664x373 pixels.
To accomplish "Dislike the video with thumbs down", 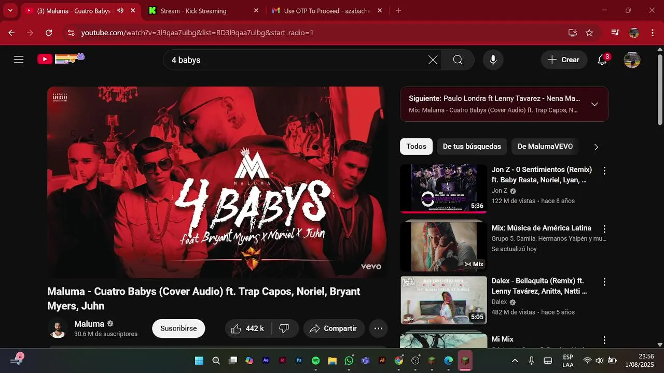I will (284, 328).
